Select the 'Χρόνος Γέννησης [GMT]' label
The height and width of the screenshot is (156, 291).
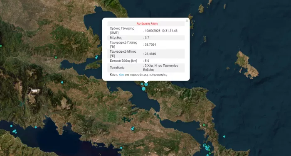(122, 31)
